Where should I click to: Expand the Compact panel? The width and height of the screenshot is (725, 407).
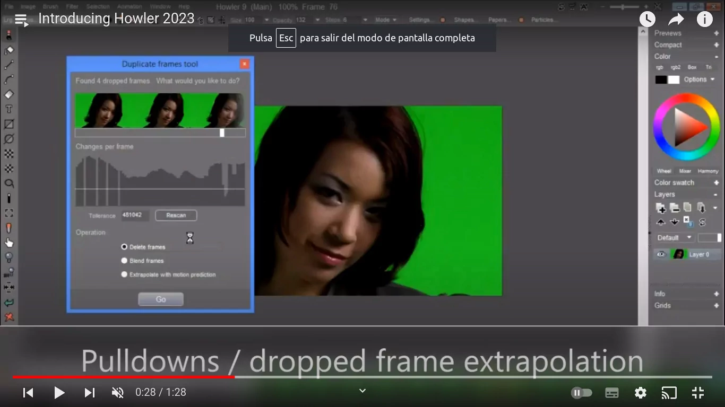click(716, 45)
